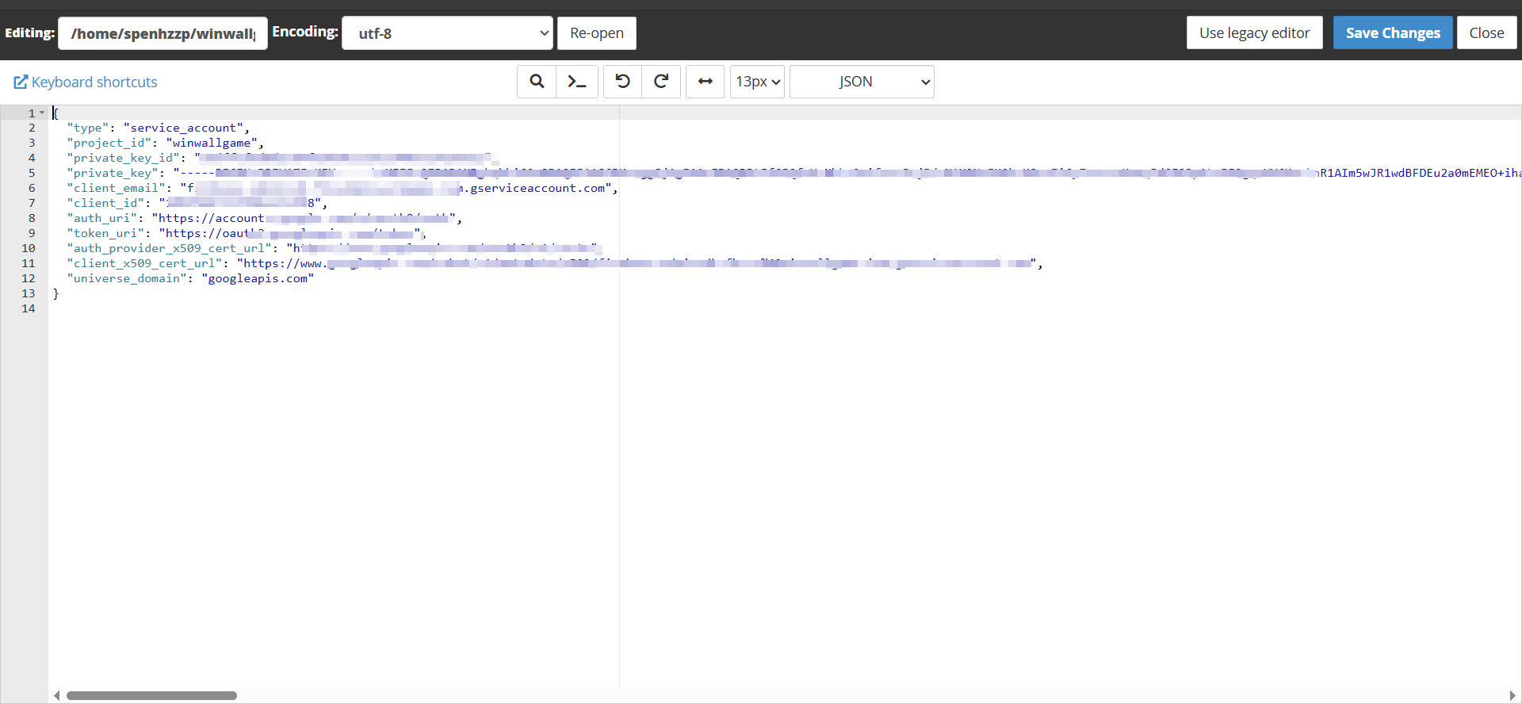Click line number 11 in the gutter
This screenshot has height=704, width=1522.
pos(29,263)
